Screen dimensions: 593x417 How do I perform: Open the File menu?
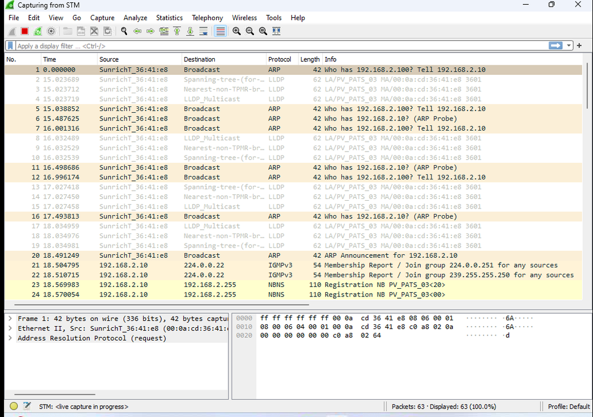[x=14, y=18]
